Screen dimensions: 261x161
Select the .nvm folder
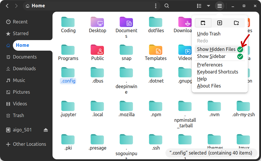click(214, 106)
